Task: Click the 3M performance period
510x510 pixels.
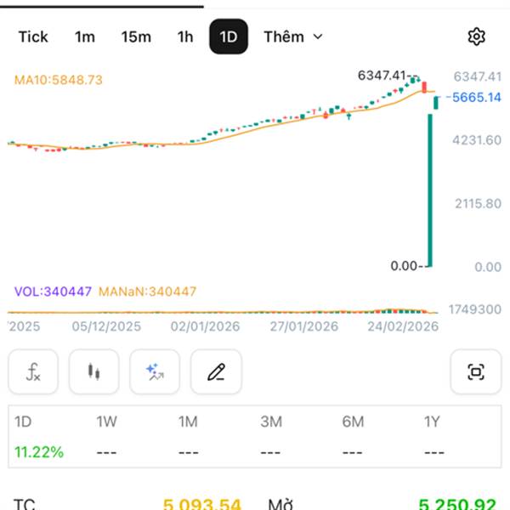Action: [x=271, y=422]
